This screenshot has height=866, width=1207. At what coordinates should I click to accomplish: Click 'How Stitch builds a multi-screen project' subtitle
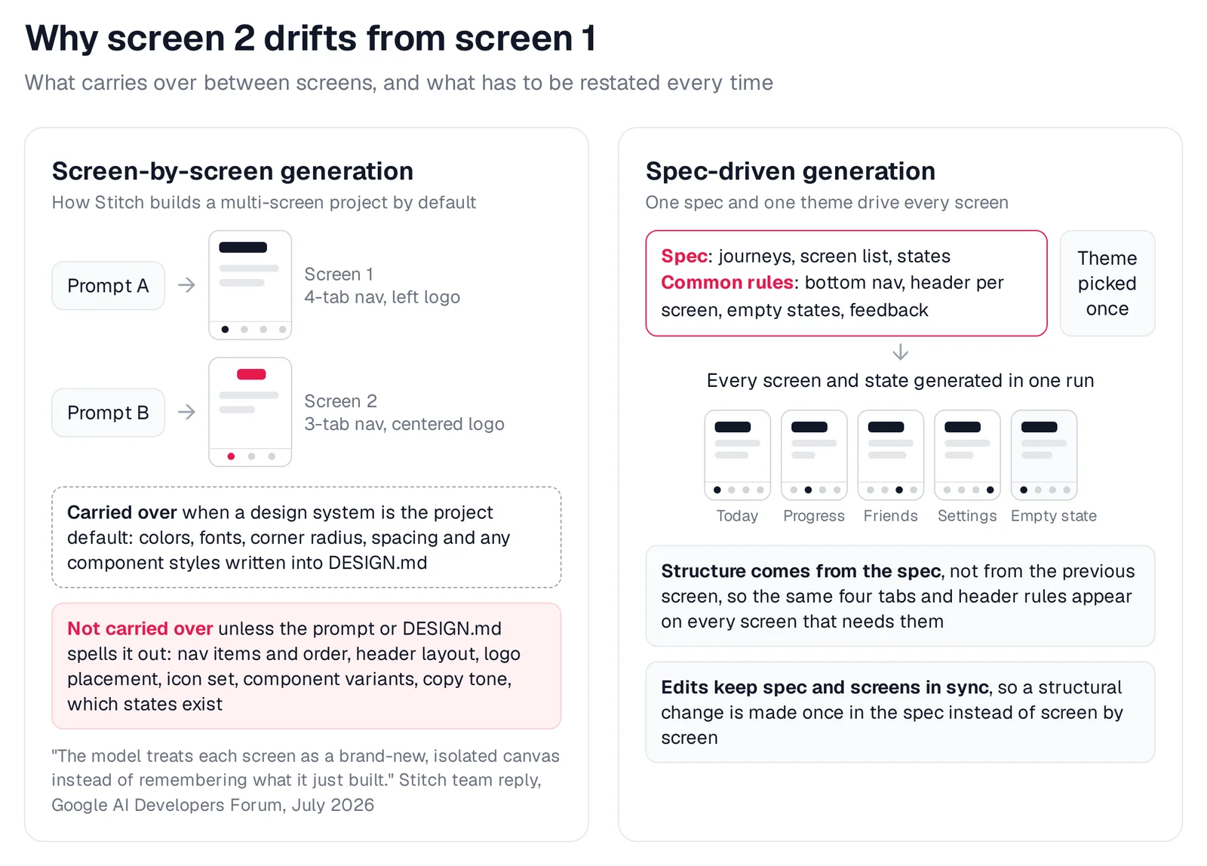tap(263, 202)
